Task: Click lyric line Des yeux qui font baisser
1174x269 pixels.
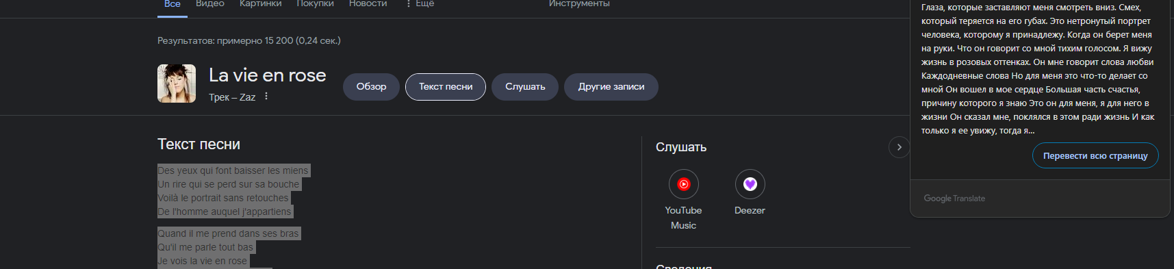Action: (233, 170)
